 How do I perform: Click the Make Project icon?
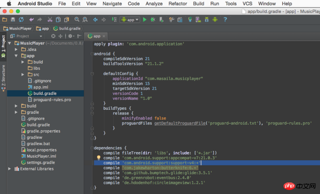114,20
